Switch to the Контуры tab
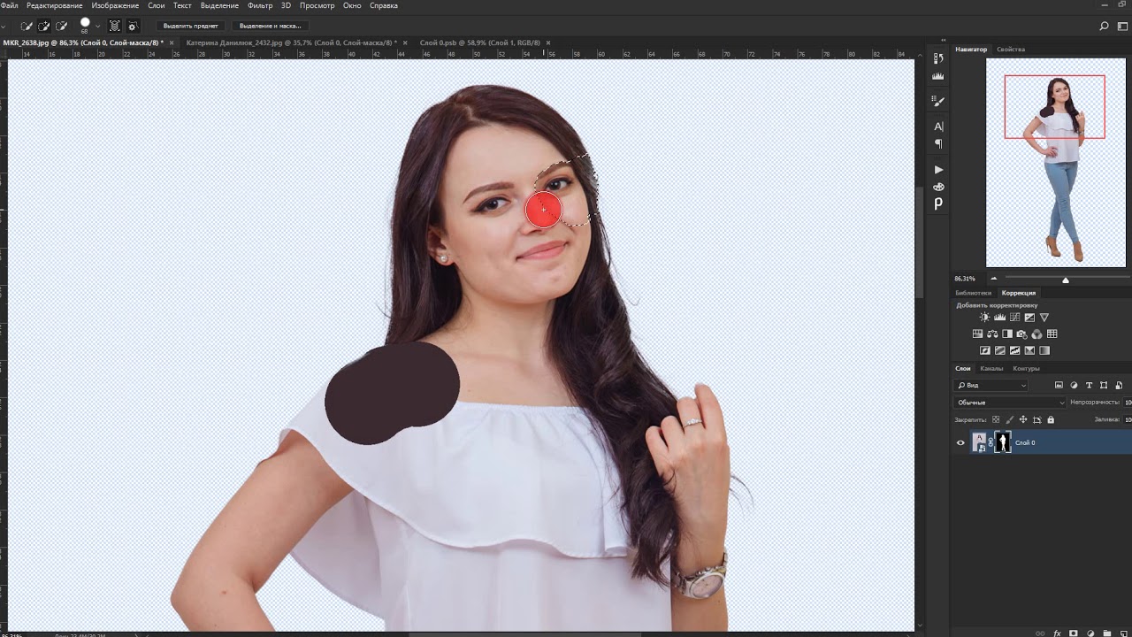 pyautogui.click(x=1026, y=368)
